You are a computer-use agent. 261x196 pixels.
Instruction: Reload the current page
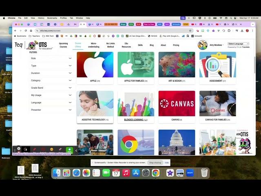(x=26, y=31)
